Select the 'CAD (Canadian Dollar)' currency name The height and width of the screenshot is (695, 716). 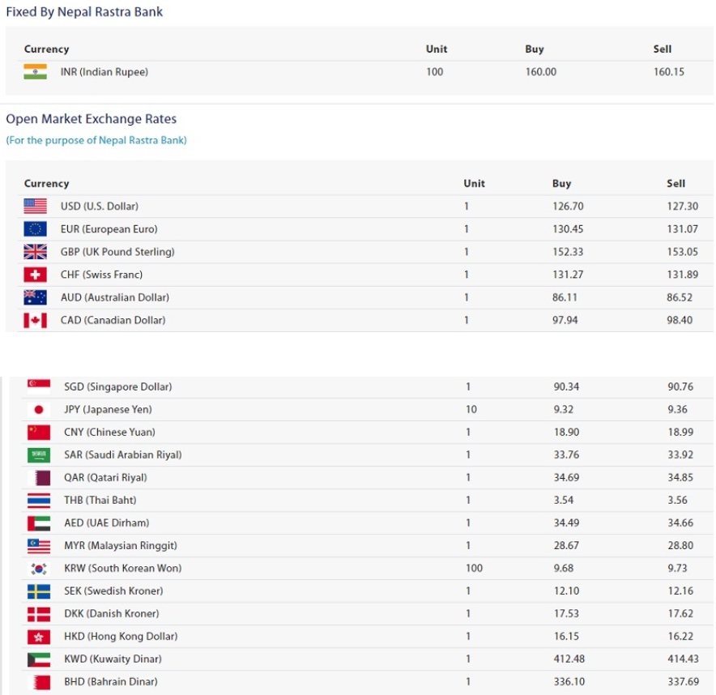coord(113,320)
